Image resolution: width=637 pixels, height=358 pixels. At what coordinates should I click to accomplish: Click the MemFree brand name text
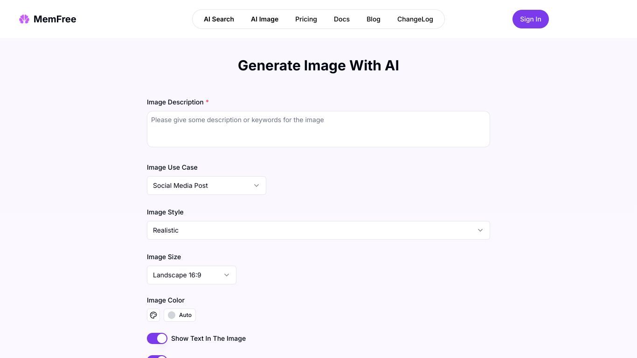point(55,19)
